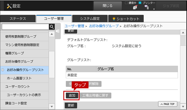
Task: Click 工場出荷値に戻す button
Action: click(95, 95)
